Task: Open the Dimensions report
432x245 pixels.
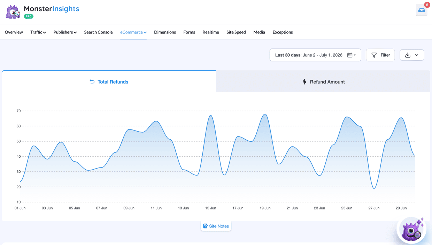Action: 165,32
